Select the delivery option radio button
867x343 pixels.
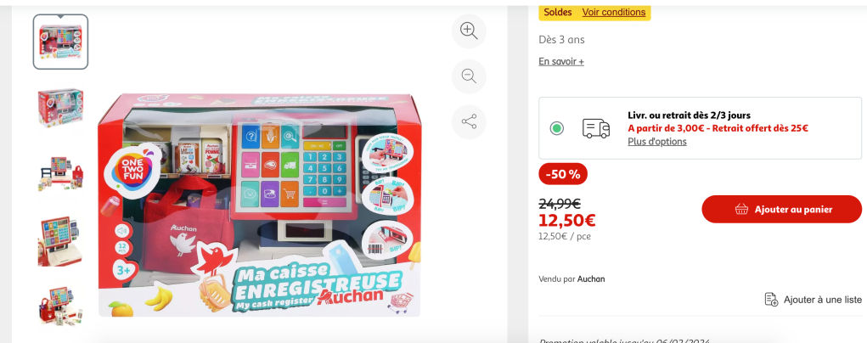(557, 128)
